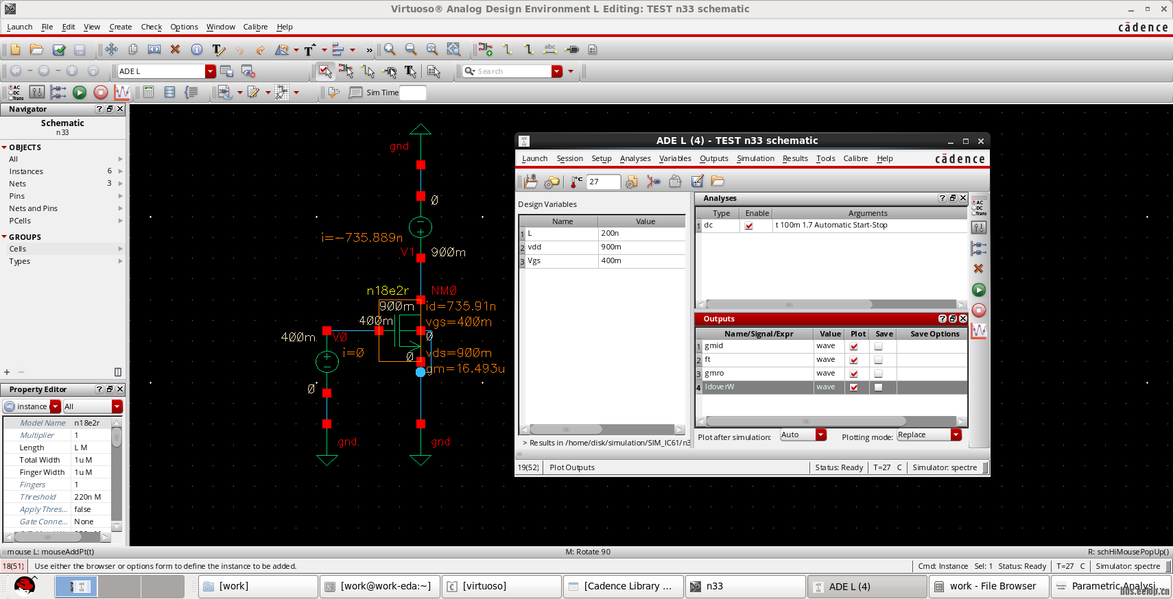Toggle the Plot checkbox for IdoverW output
Viewport: 1173px width, 599px height.
tap(854, 387)
